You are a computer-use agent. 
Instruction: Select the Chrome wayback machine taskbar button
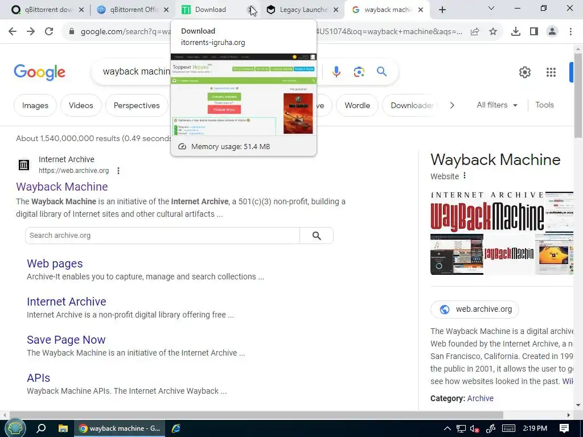point(120,428)
